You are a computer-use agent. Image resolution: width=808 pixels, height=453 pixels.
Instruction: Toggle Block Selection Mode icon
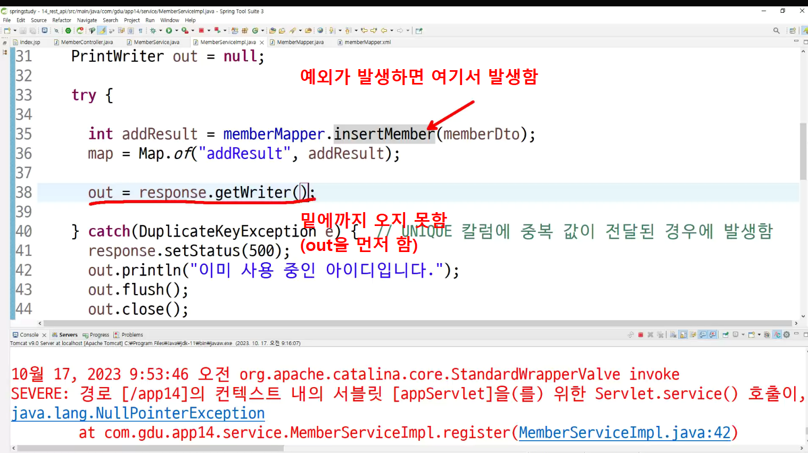coord(130,31)
